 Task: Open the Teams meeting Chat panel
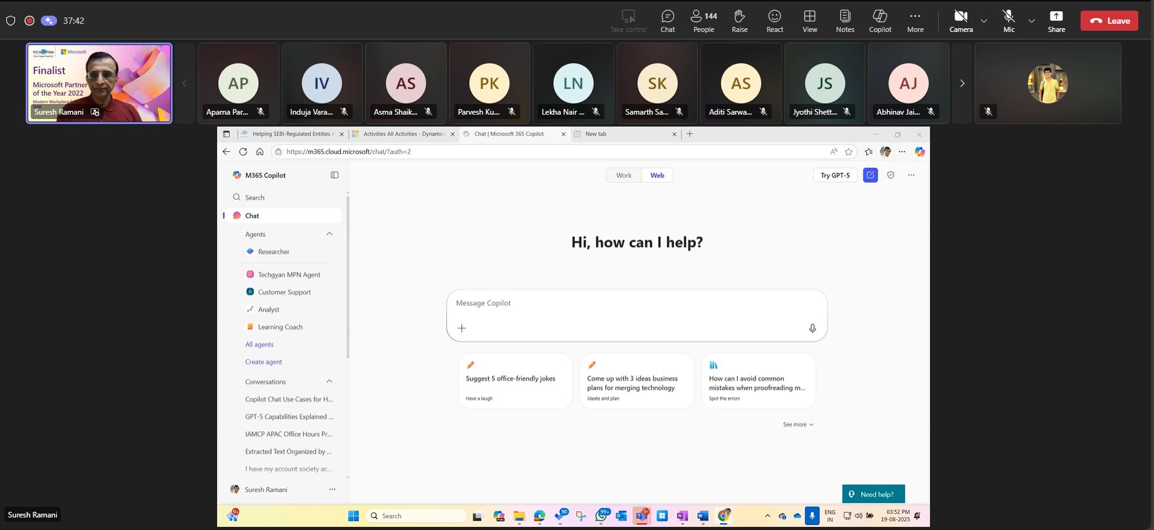(x=667, y=21)
